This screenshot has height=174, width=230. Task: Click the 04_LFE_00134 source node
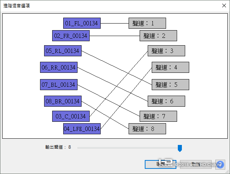82,129
